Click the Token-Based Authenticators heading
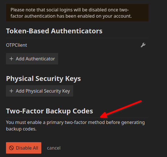Screen dimensions: 167x157 54,31
